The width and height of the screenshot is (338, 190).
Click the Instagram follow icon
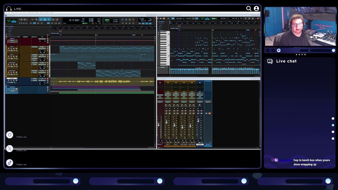(x=10, y=135)
